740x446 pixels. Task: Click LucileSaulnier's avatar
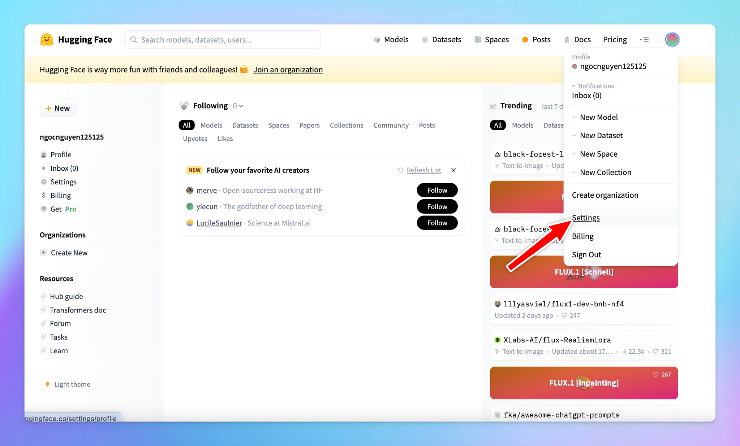[190, 223]
